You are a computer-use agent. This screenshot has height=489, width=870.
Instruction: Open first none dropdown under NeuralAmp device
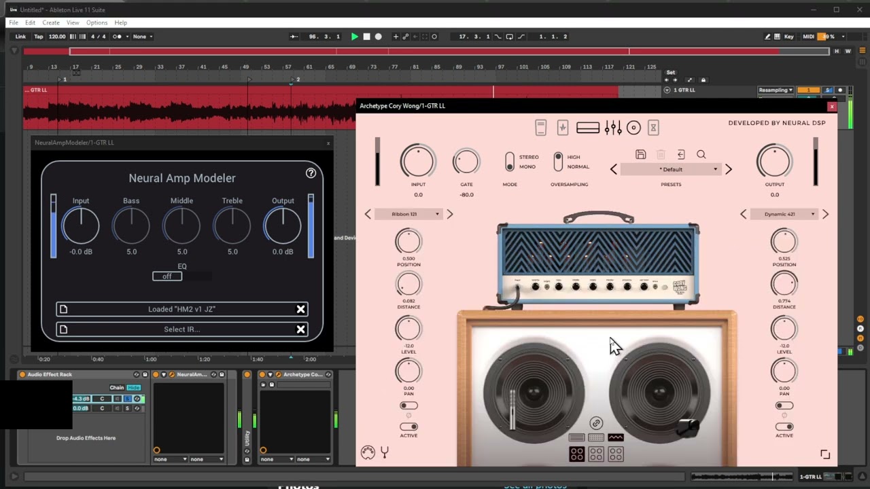point(171,459)
